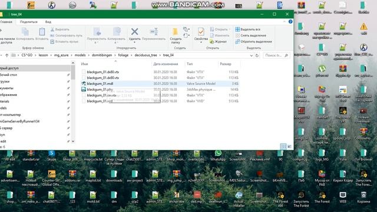Select file blackgum_01.dx80.vtx

[x=103, y=72]
